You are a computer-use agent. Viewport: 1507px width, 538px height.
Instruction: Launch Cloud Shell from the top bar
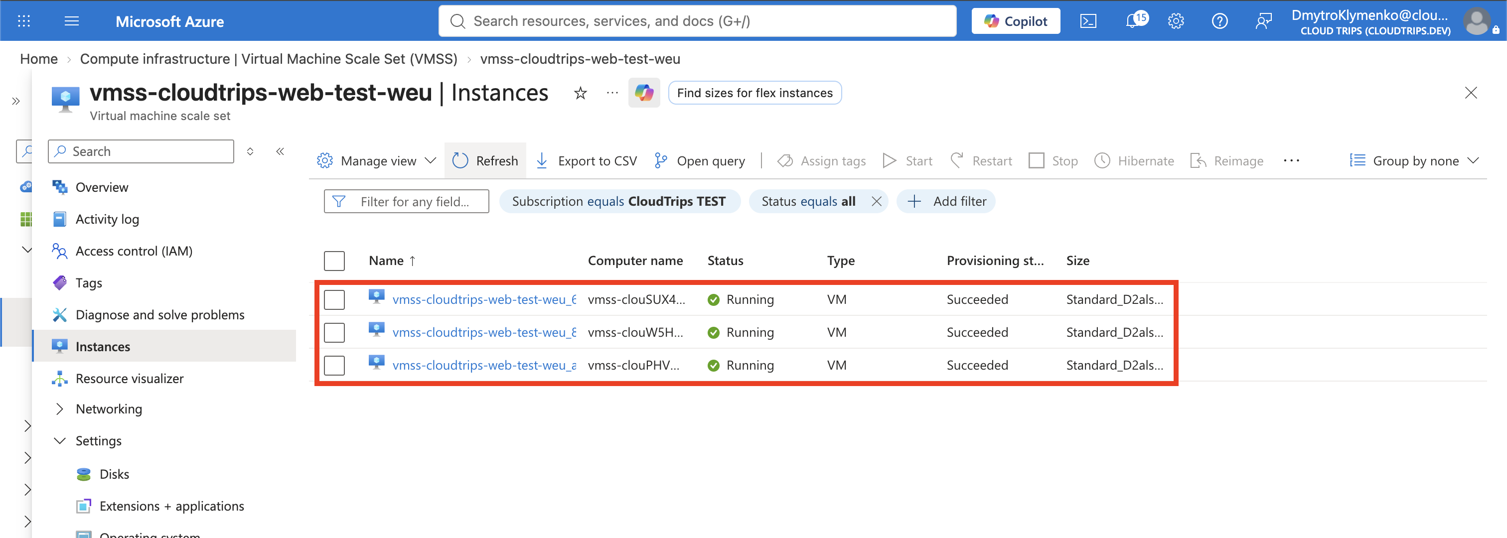[1088, 21]
